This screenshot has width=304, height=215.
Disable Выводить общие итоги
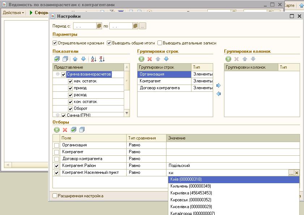109,43
